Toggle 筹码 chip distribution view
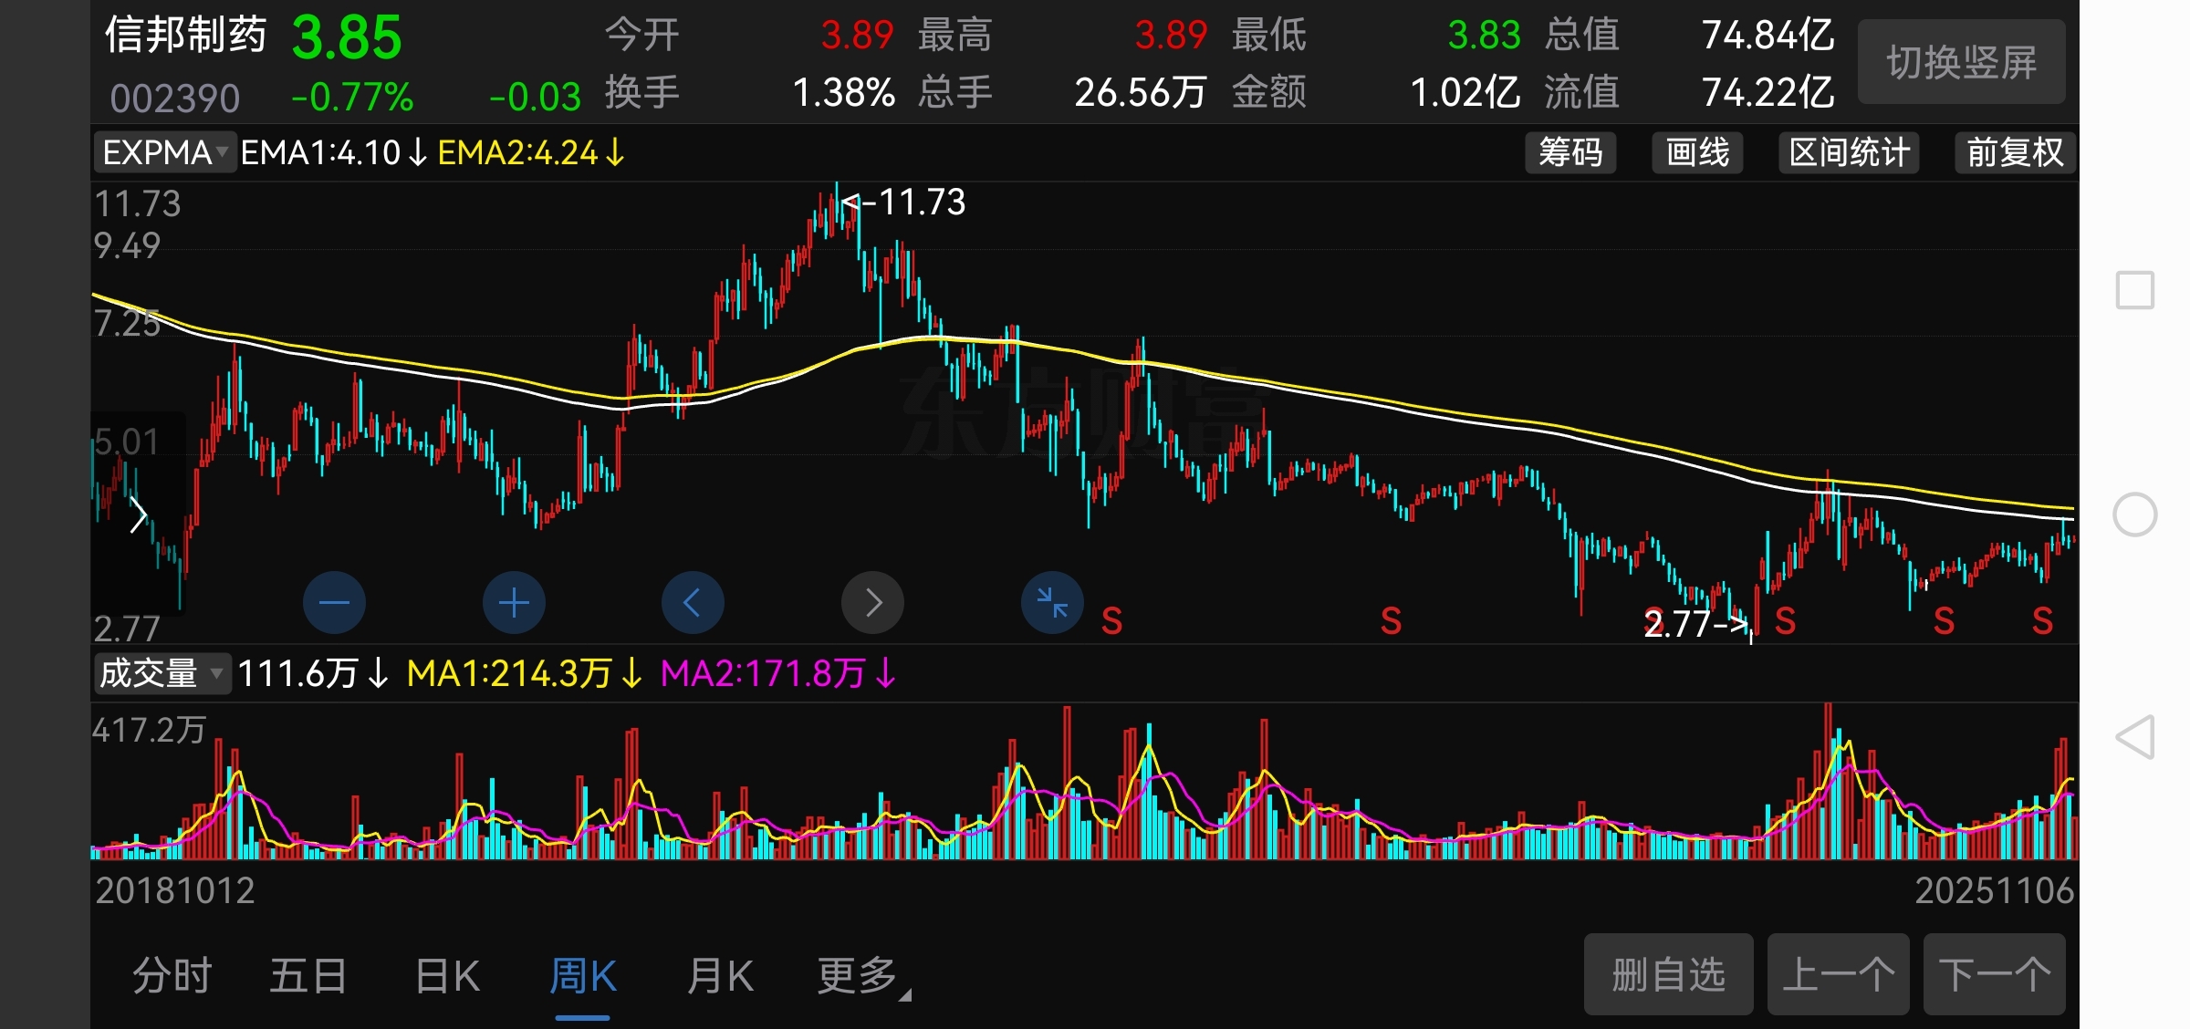The image size is (2190, 1029). tap(1570, 152)
